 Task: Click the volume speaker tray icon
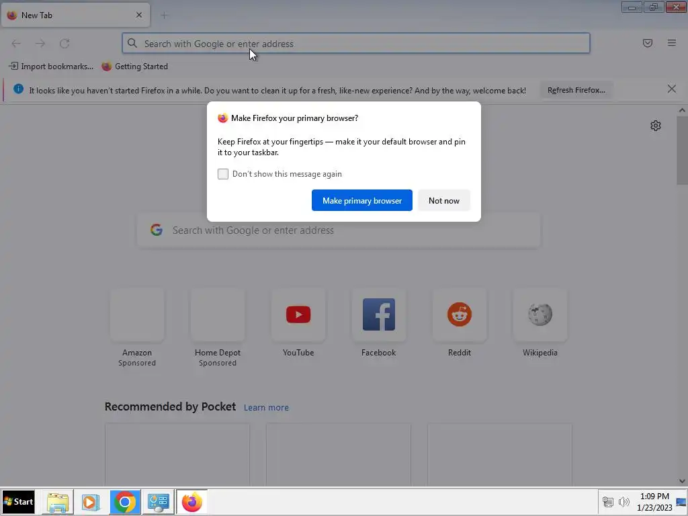coord(623,501)
